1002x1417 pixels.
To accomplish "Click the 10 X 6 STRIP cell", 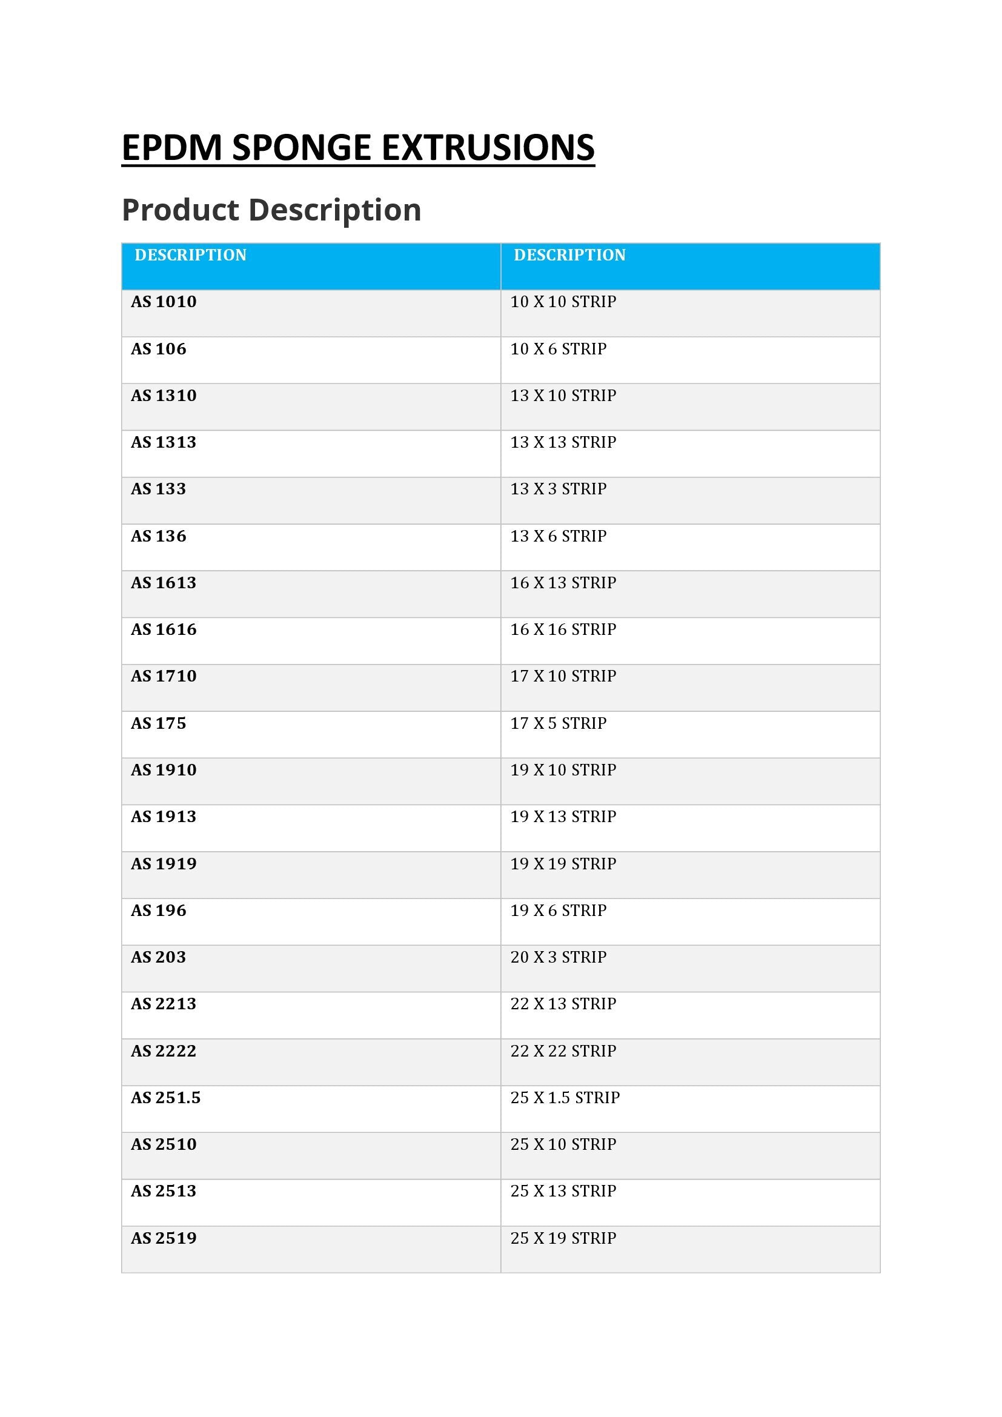I will pyautogui.click(x=559, y=350).
